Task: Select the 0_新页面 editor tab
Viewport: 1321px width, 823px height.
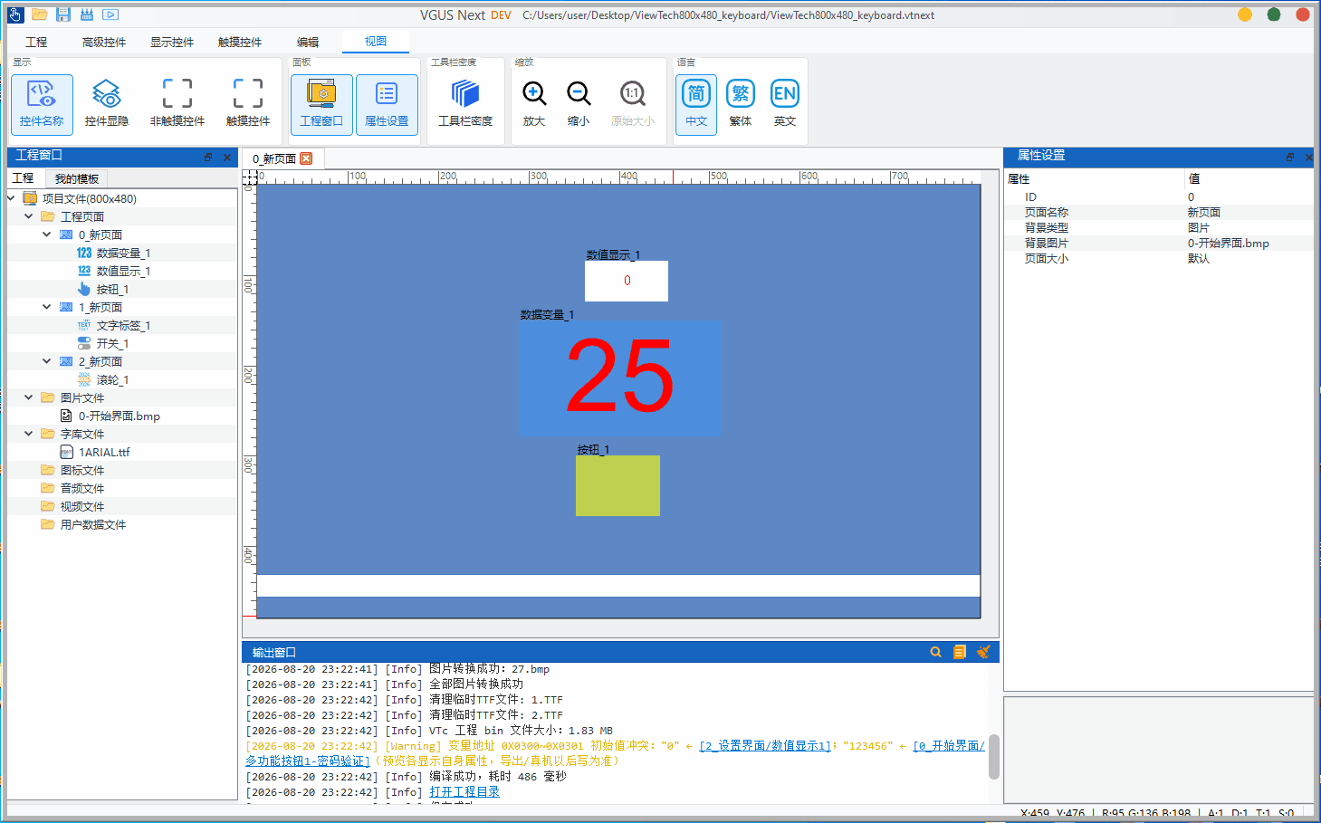Action: 274,158
